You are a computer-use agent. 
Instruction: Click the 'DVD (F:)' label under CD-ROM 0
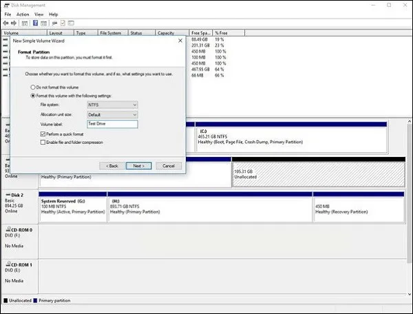[12, 235]
